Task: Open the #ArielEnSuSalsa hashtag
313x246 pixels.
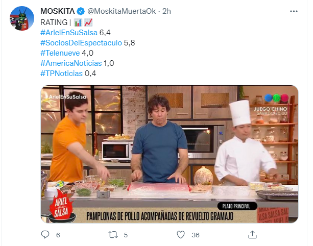Action: [x=69, y=33]
